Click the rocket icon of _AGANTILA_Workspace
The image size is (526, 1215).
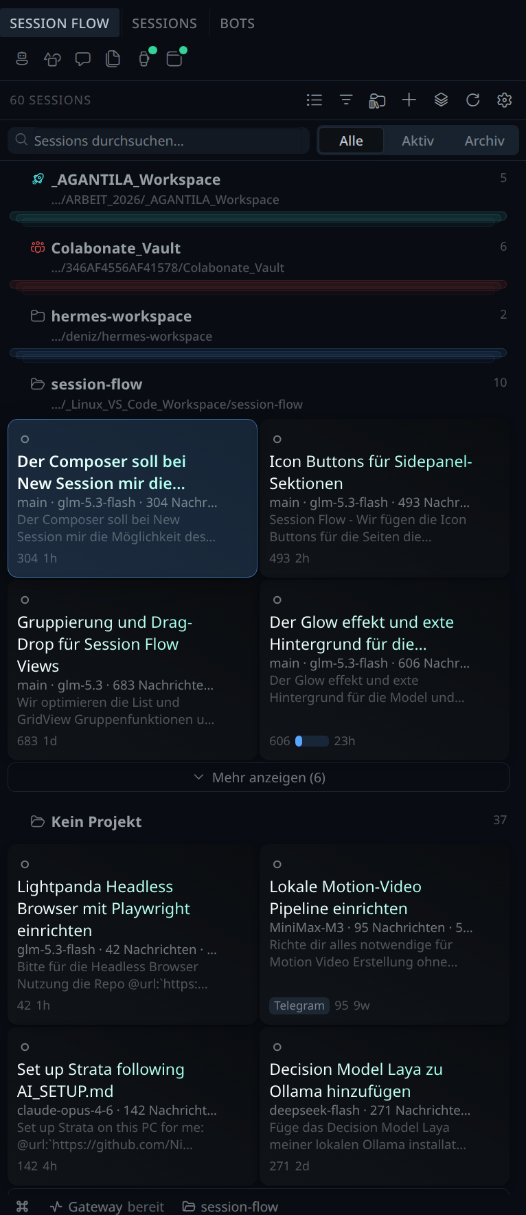38,179
